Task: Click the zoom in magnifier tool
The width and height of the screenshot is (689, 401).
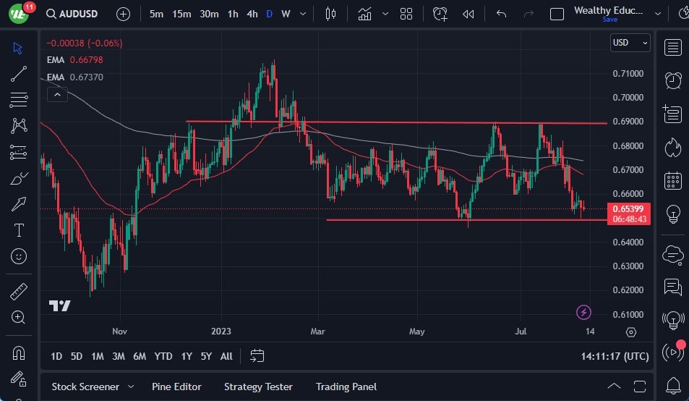Action: pyautogui.click(x=19, y=317)
